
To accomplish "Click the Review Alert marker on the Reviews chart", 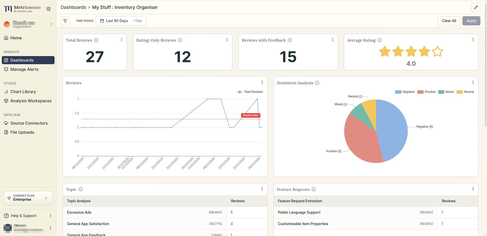I will (250, 115).
